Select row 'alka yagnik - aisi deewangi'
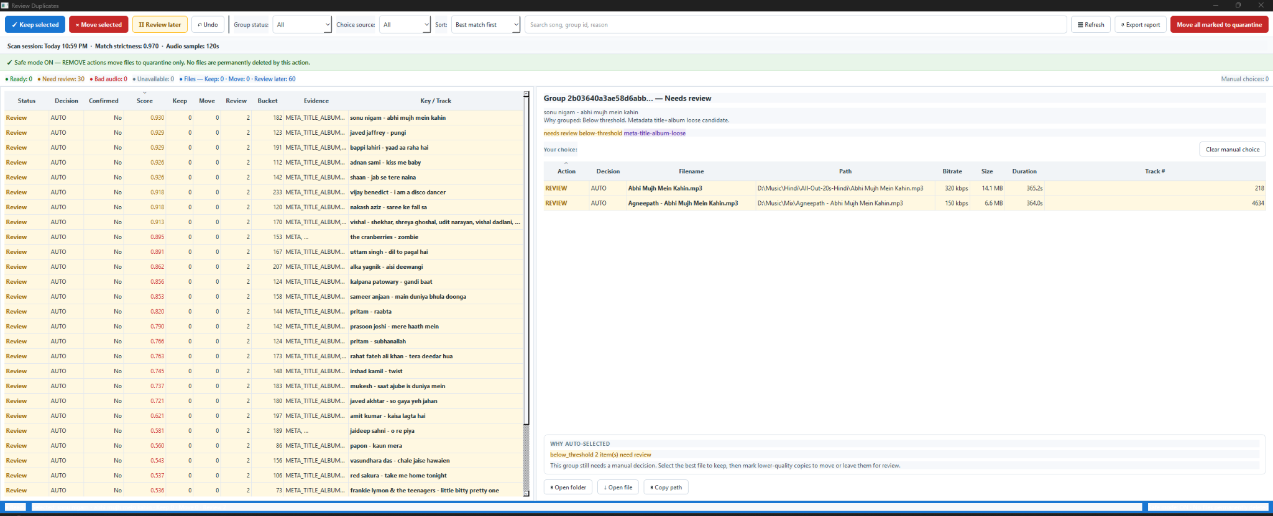1273x516 pixels. (264, 266)
